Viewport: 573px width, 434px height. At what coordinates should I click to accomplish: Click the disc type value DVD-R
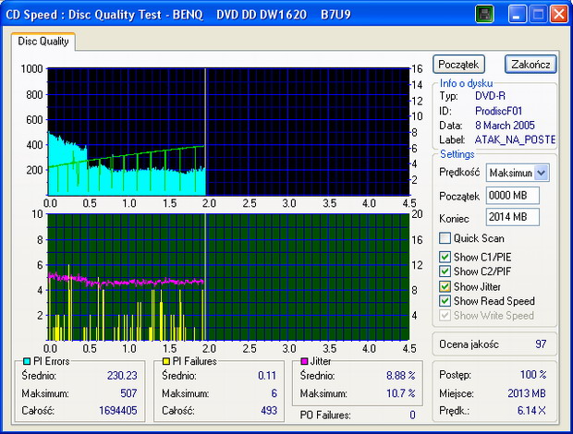(x=490, y=96)
